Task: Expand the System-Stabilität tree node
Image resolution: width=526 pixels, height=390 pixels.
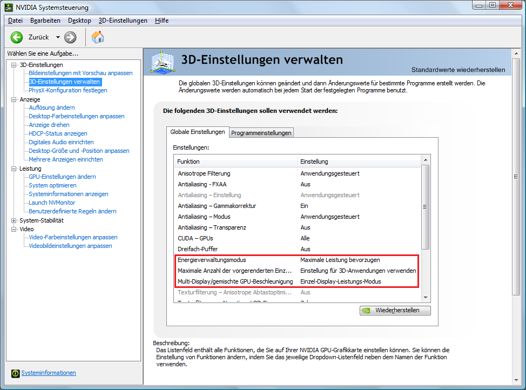Action: 14,220
